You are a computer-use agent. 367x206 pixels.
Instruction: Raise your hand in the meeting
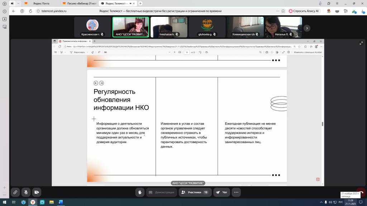(140, 192)
